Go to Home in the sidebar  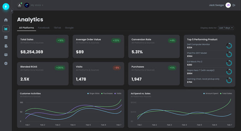coord(6,20)
